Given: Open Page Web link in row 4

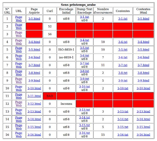Looking at the screenshot, I should pyautogui.click(x=19, y=42).
